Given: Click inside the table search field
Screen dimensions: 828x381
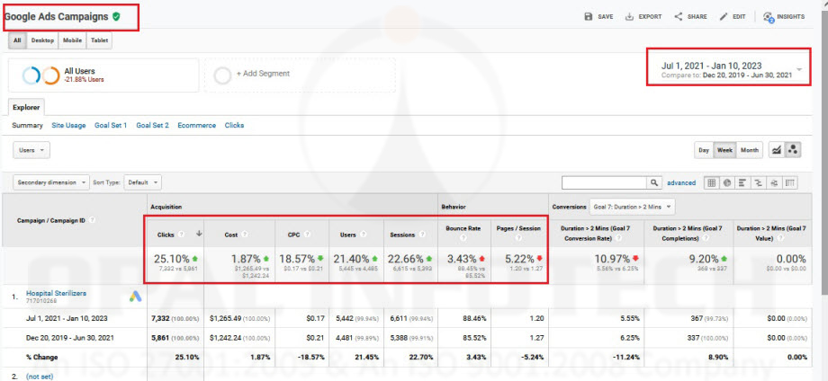Looking at the screenshot, I should [x=605, y=182].
